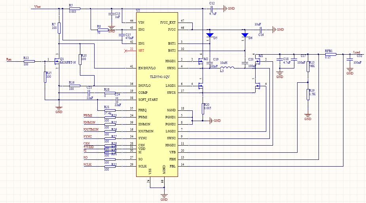This screenshot has width=366, height=203.
Task: Click the red SET pin name
Action: 141,51
